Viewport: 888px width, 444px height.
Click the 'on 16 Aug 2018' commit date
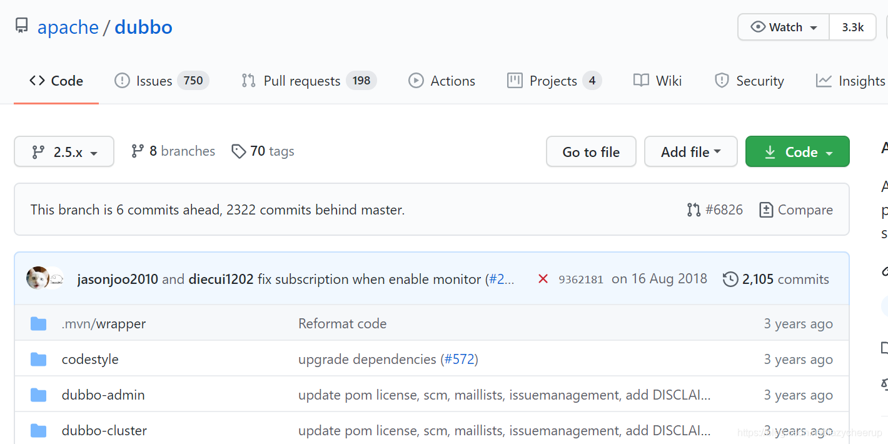point(660,279)
